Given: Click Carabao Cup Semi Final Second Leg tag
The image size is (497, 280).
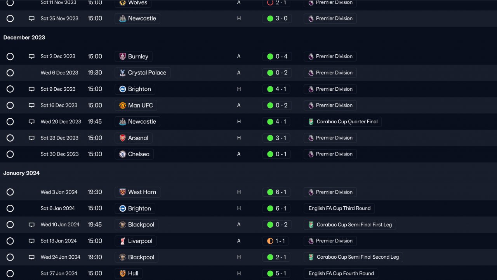Looking at the screenshot, I should [x=357, y=258].
